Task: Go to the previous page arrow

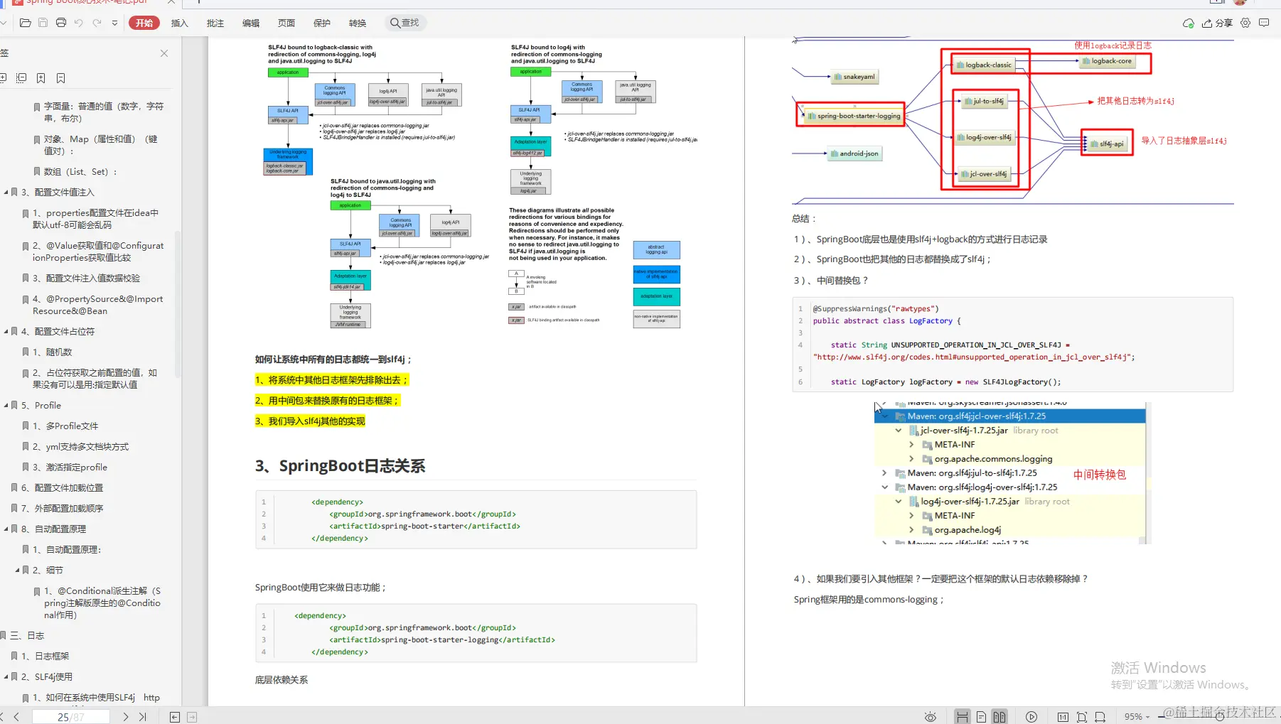Action: point(17,717)
